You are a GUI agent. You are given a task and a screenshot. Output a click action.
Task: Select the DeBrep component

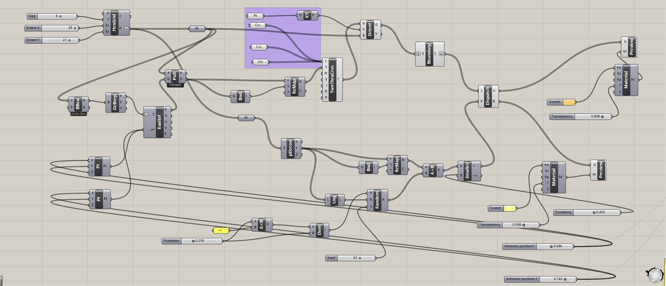tap(115, 102)
